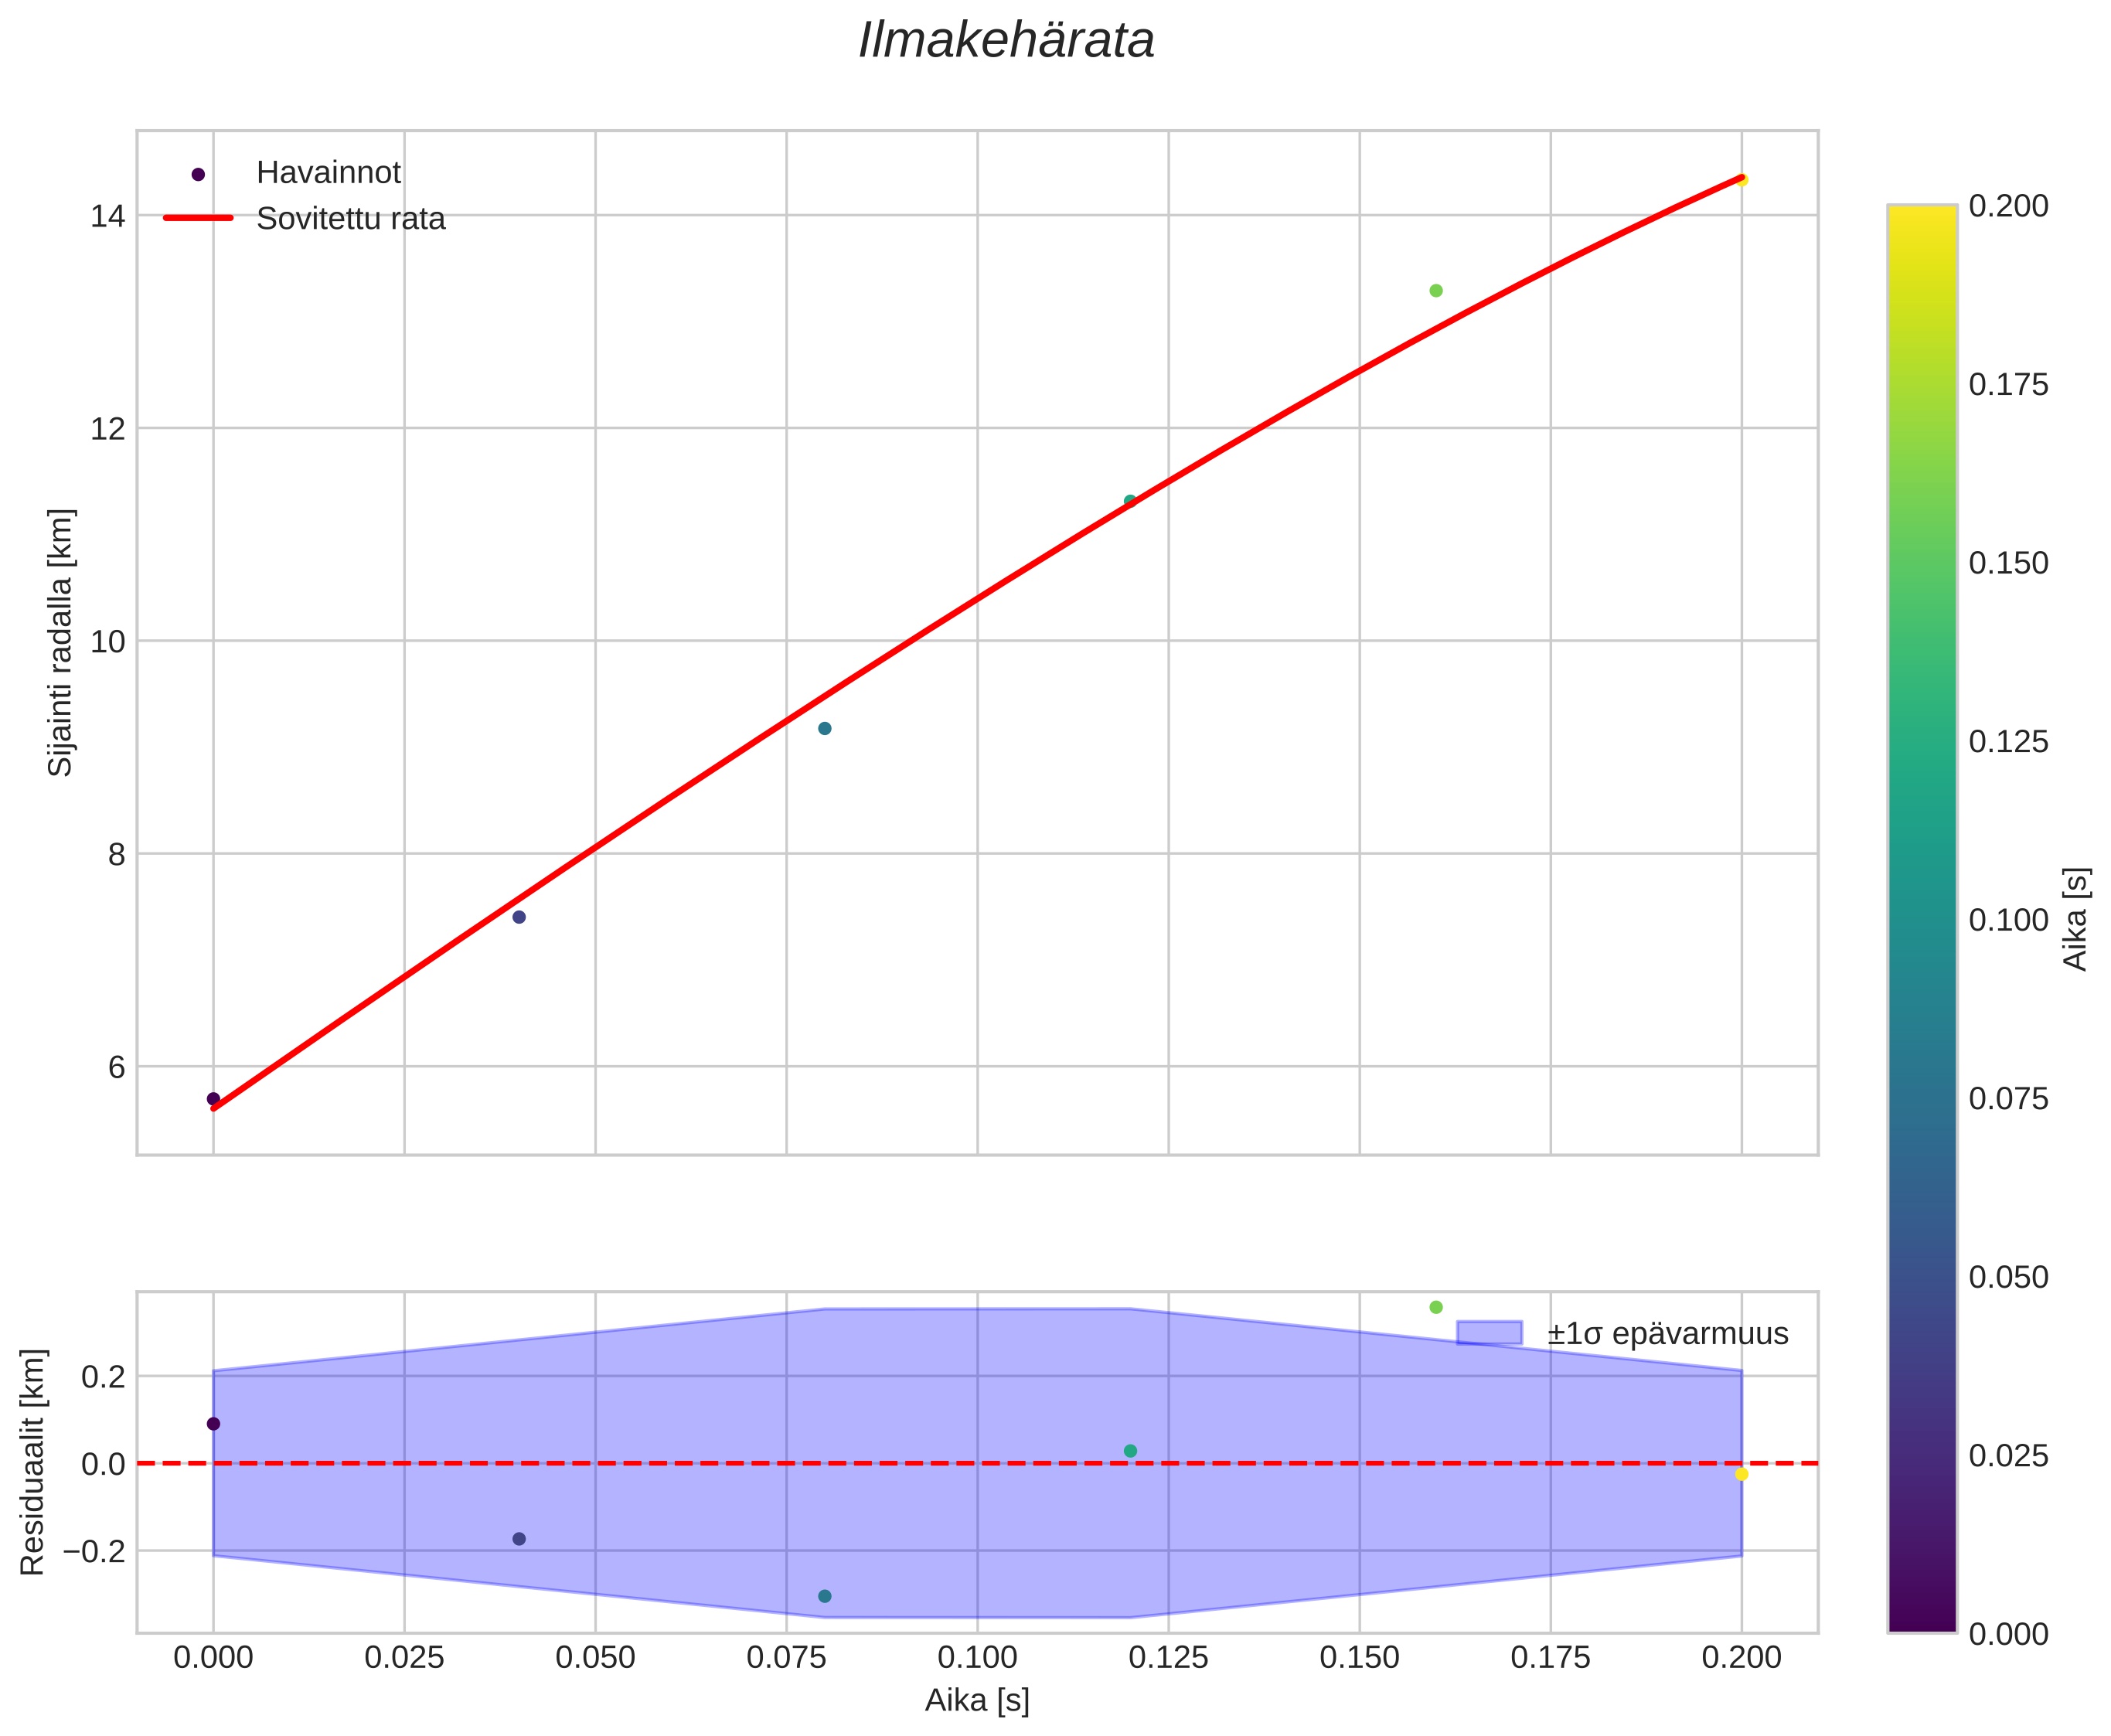Click the blue-purple observation near 7.4 km
Screen dimensions: 2111x1736
pos(519,917)
